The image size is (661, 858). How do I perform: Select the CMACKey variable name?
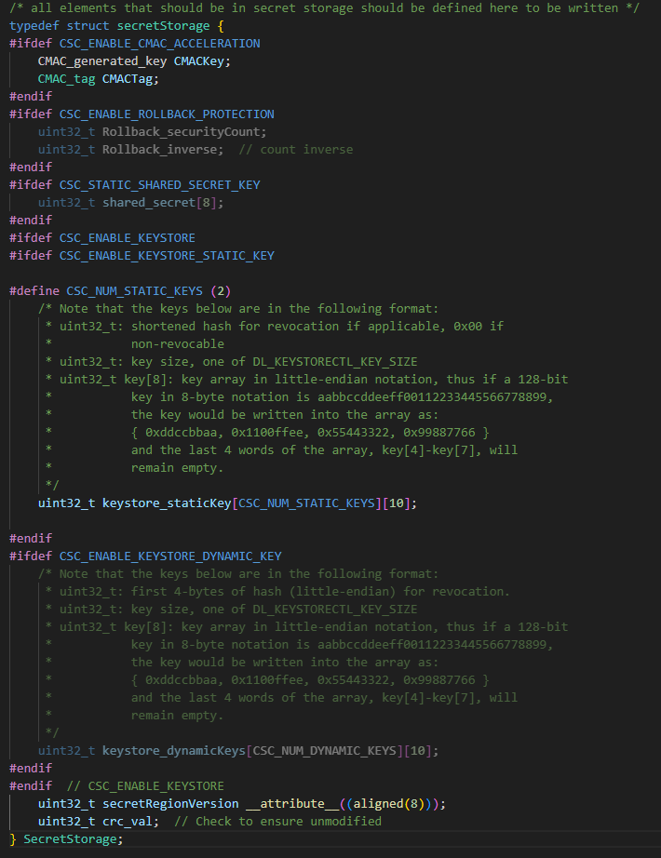coord(199,61)
